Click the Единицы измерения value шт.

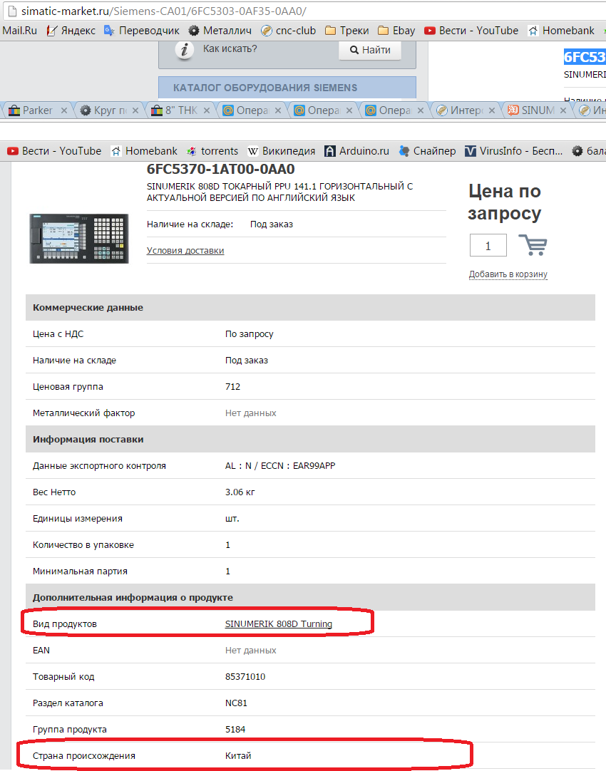(x=232, y=518)
